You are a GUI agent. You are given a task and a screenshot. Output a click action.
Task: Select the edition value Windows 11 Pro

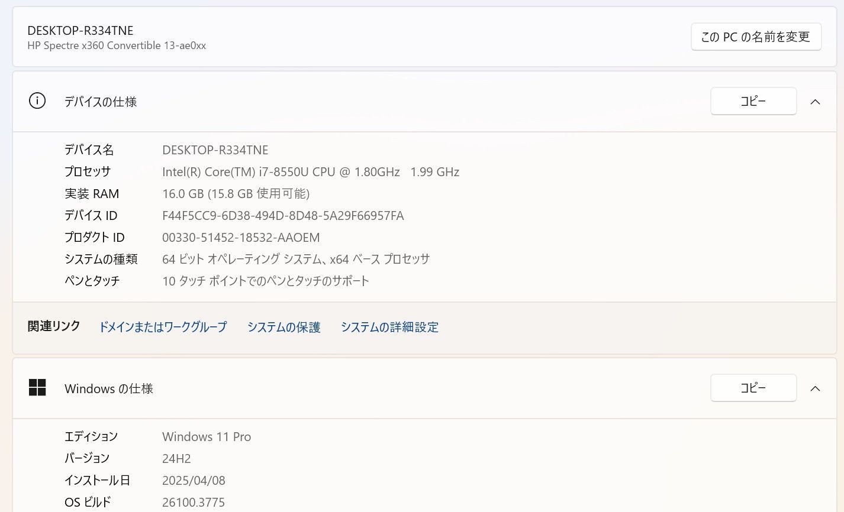(207, 437)
